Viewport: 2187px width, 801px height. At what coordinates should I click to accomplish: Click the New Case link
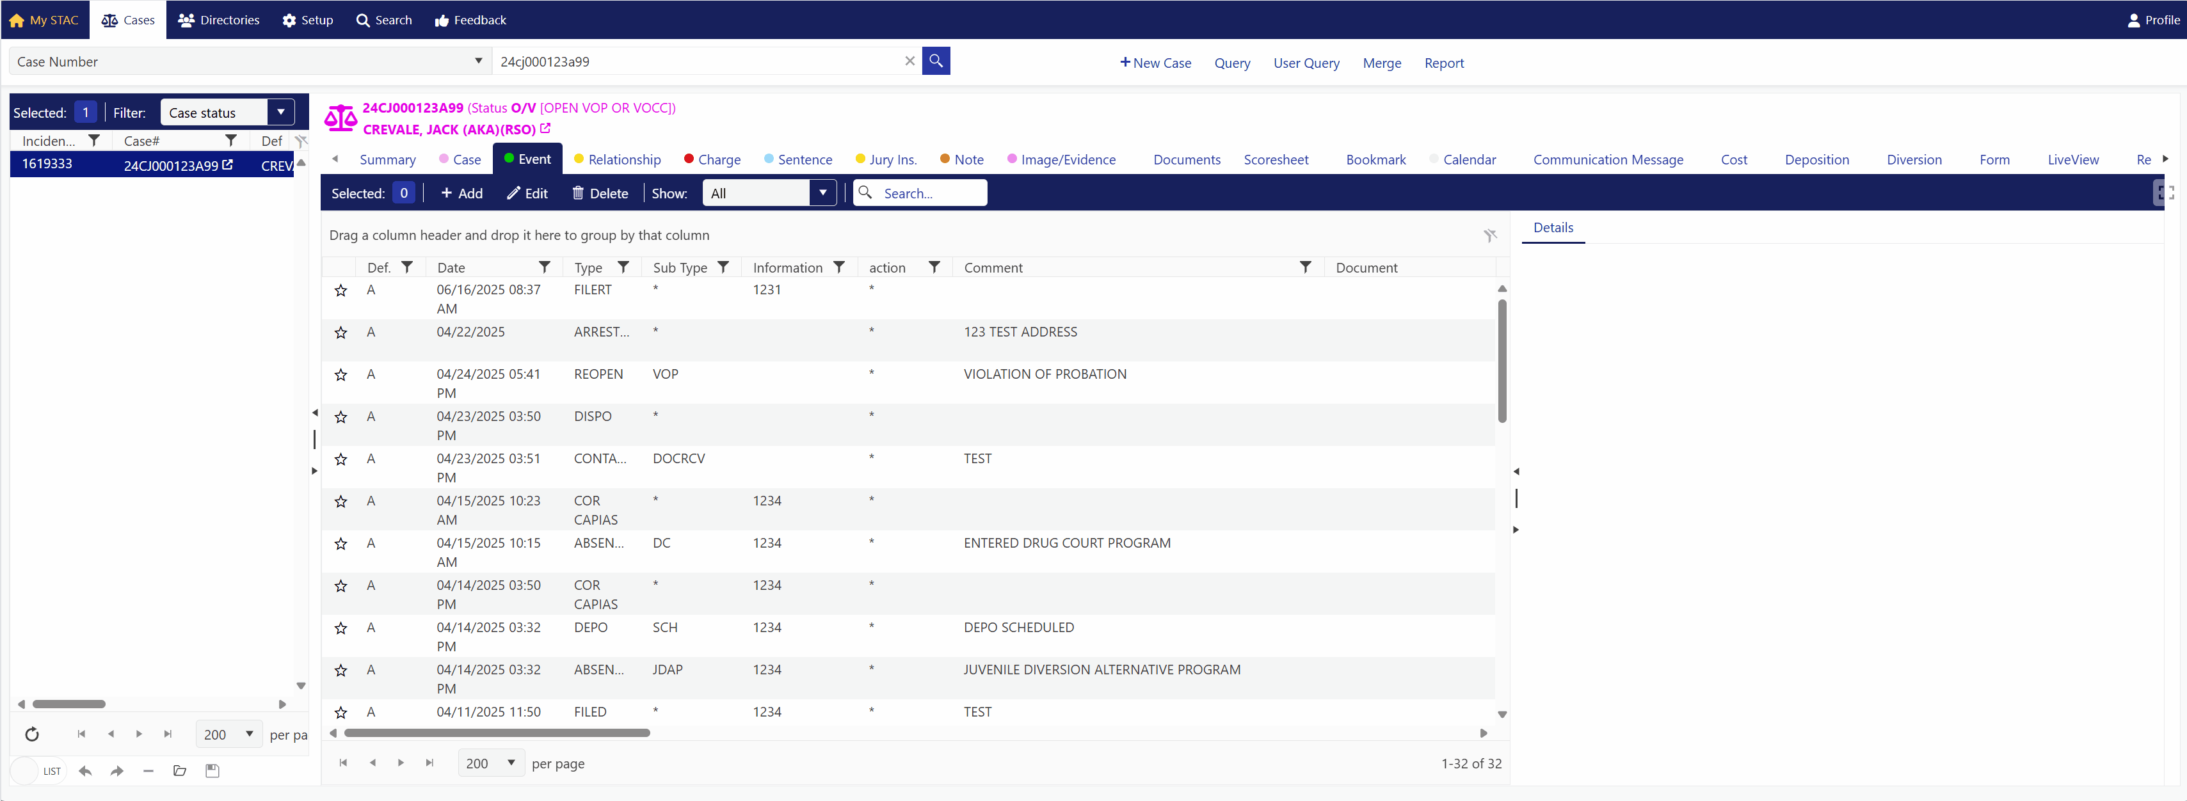[1155, 63]
